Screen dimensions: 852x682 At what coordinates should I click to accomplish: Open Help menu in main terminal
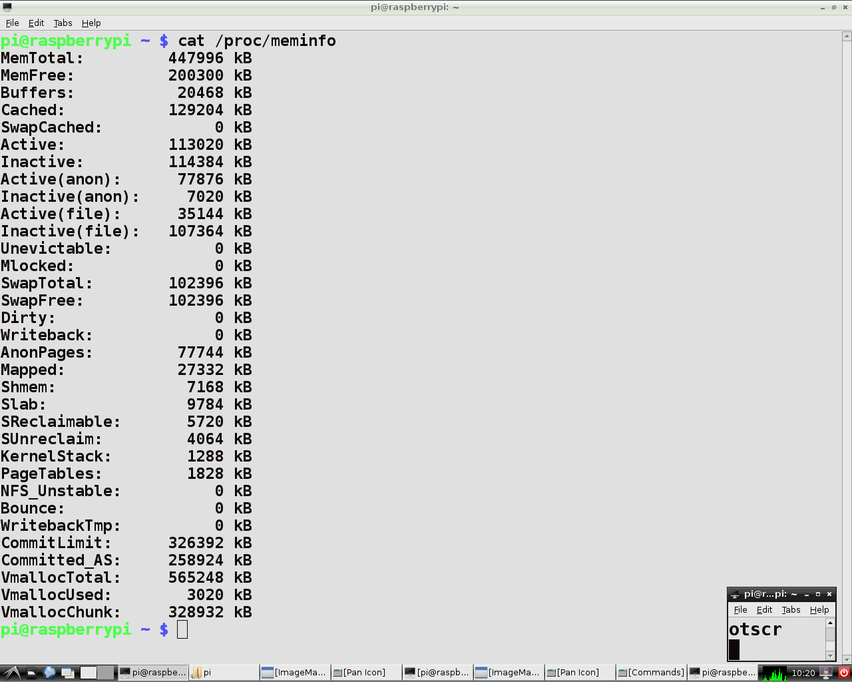[x=91, y=23]
